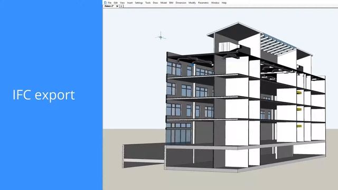This screenshot has height=190, width=338.
Task: Open the Edit menu
Action: tap(116, 3)
